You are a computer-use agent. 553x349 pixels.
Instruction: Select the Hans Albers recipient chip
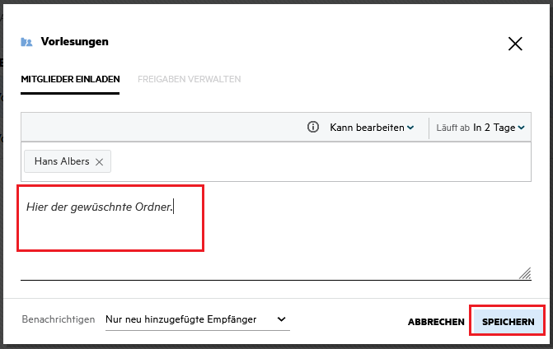62,162
